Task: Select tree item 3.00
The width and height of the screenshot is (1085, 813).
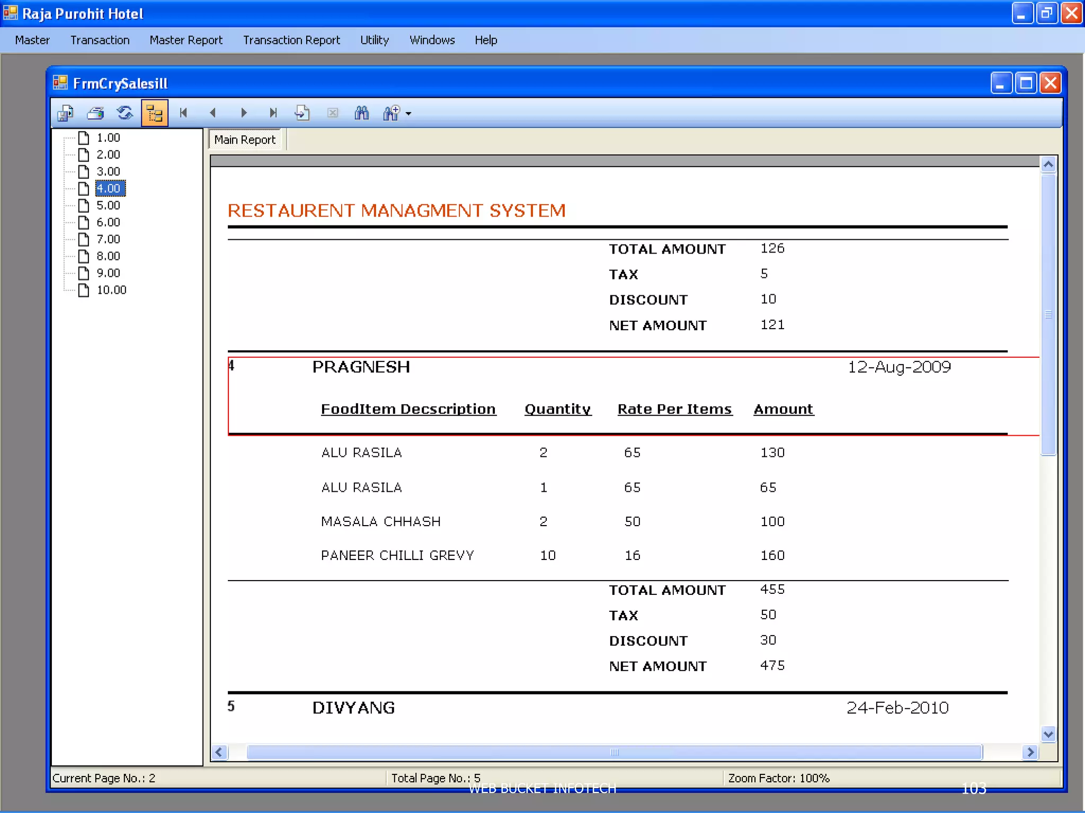Action: coord(108,171)
